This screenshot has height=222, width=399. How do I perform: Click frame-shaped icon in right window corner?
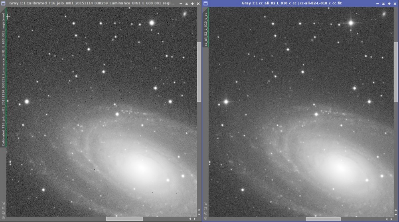[205, 208]
